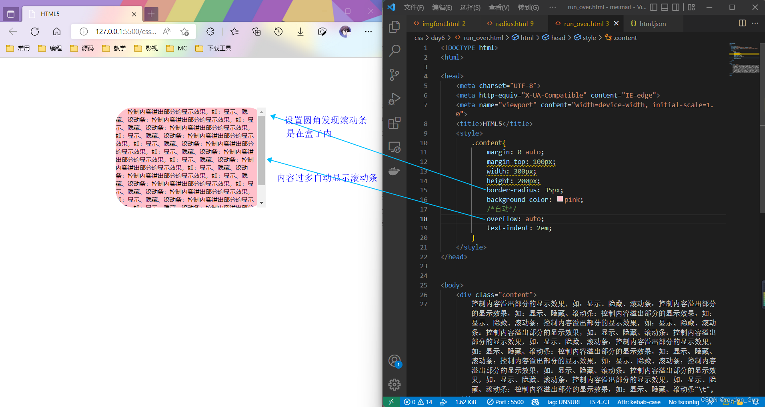
Task: Open the 选择(S) menu
Action: (x=470, y=7)
